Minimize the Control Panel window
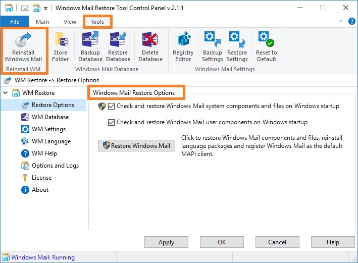Image resolution: width=358 pixels, height=263 pixels. [300, 8]
